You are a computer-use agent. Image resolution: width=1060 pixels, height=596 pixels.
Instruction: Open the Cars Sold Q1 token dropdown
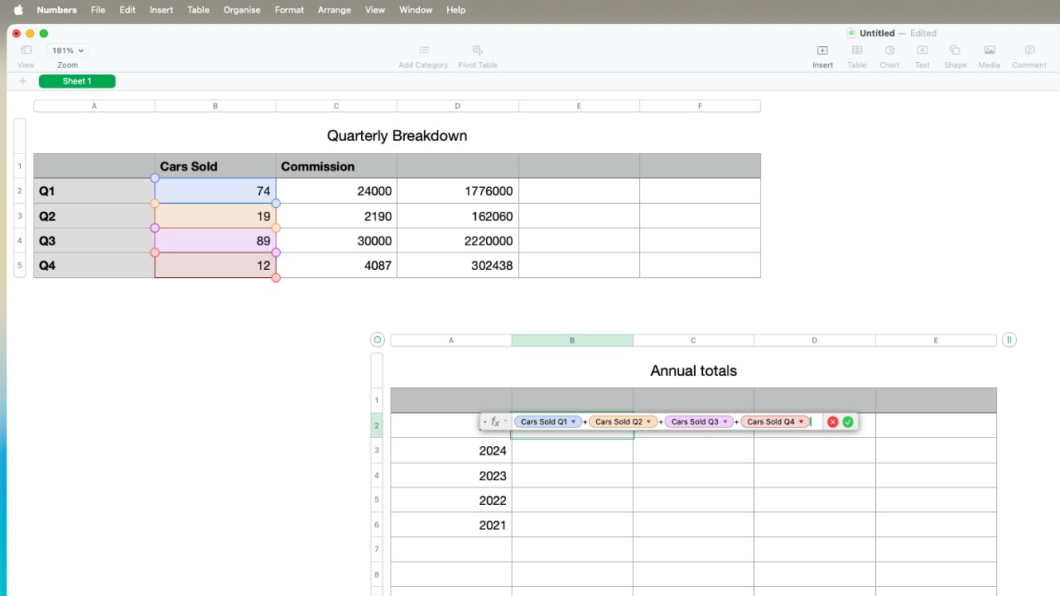point(572,421)
